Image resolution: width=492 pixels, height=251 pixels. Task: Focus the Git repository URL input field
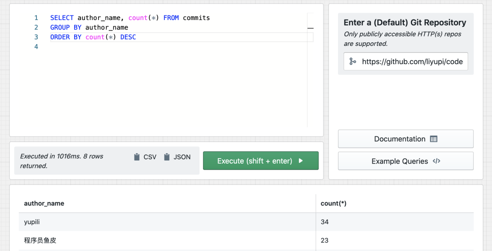412,61
